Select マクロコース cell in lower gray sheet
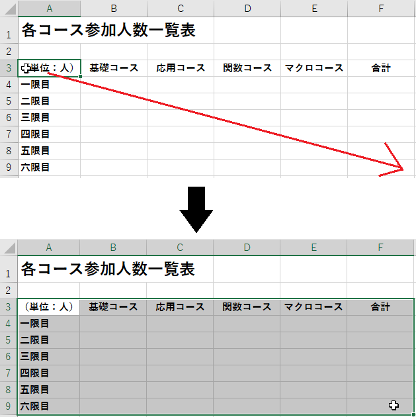This screenshot has height=417, width=416. click(313, 307)
